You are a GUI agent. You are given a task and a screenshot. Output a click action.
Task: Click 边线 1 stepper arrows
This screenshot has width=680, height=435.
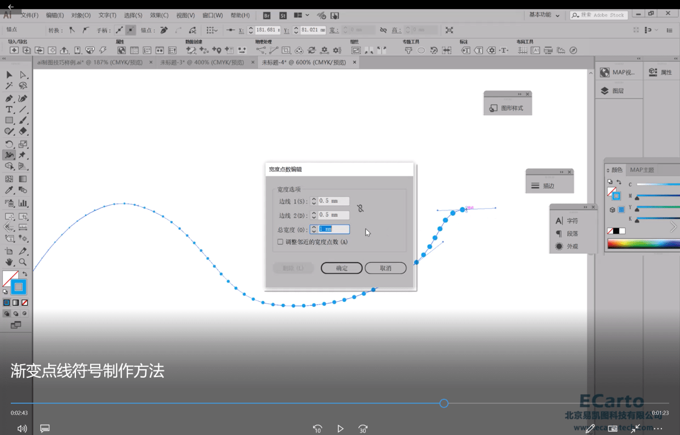click(313, 201)
